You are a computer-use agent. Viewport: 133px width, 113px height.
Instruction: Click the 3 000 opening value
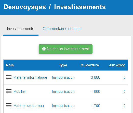pyautogui.click(x=96, y=77)
